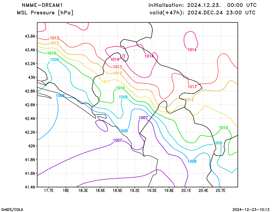Click the 18E longitude axis label
275x212 pixels.
pyautogui.click(x=66, y=190)
